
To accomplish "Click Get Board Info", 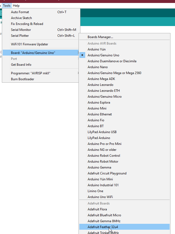I will [40, 65].
